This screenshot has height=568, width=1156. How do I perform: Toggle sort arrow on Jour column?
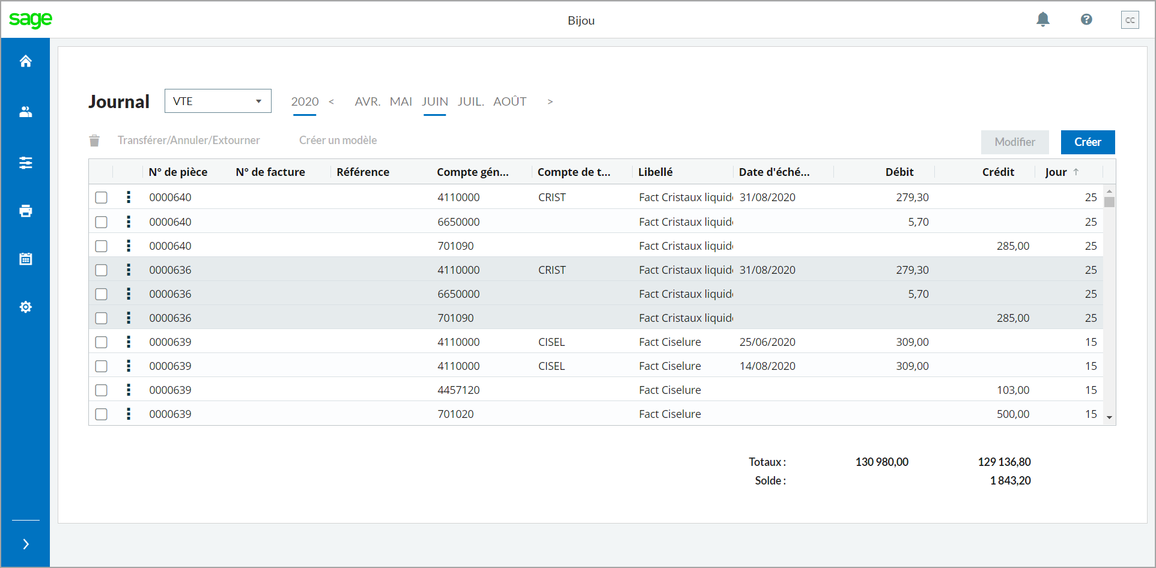(x=1076, y=172)
